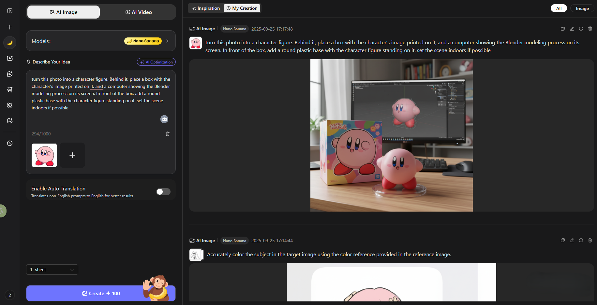Delete the first creation using trash icon
597x305 pixels.
590,29
